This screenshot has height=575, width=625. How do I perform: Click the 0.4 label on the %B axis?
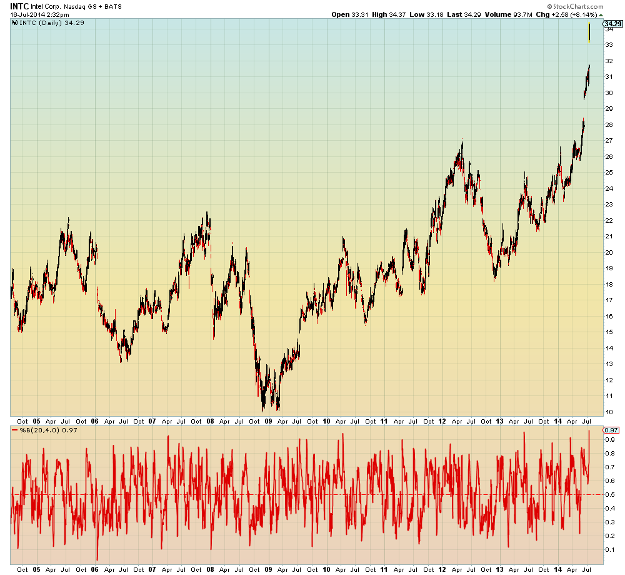point(610,508)
